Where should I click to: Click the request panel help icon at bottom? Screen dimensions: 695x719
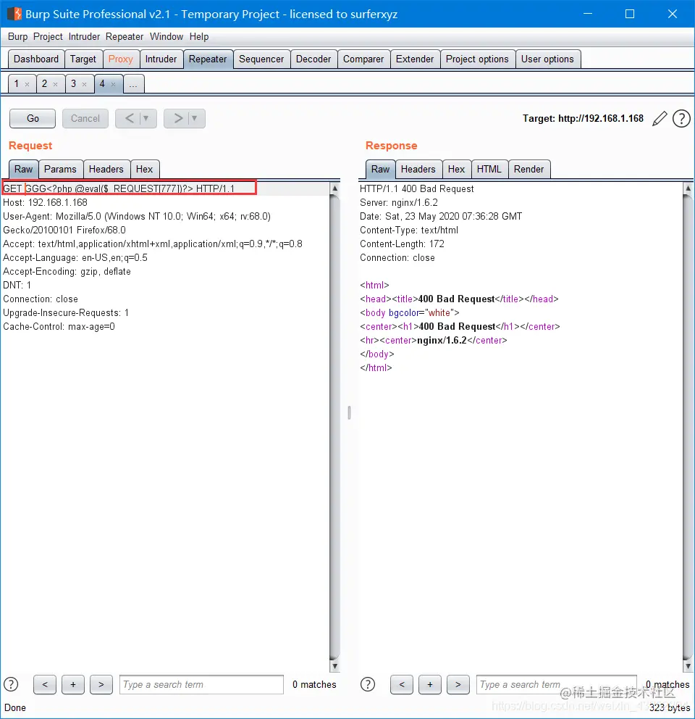pyautogui.click(x=11, y=685)
